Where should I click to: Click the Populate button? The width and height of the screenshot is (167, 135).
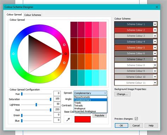(100, 115)
